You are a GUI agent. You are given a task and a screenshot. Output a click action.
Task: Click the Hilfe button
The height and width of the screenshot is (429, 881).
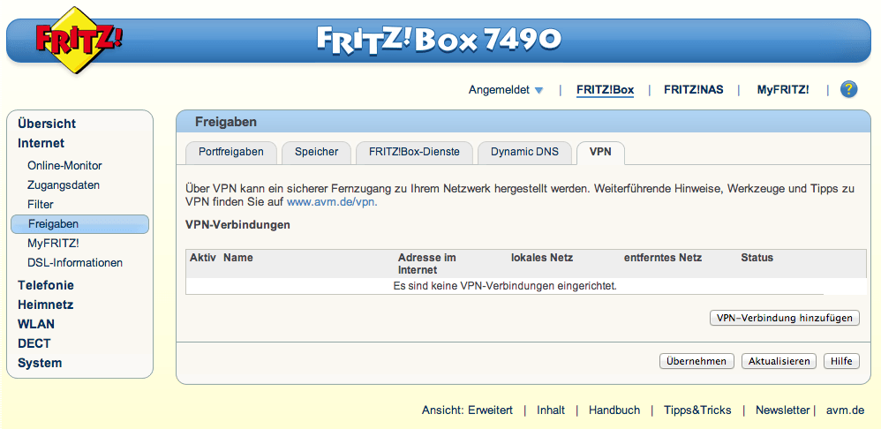(x=841, y=361)
